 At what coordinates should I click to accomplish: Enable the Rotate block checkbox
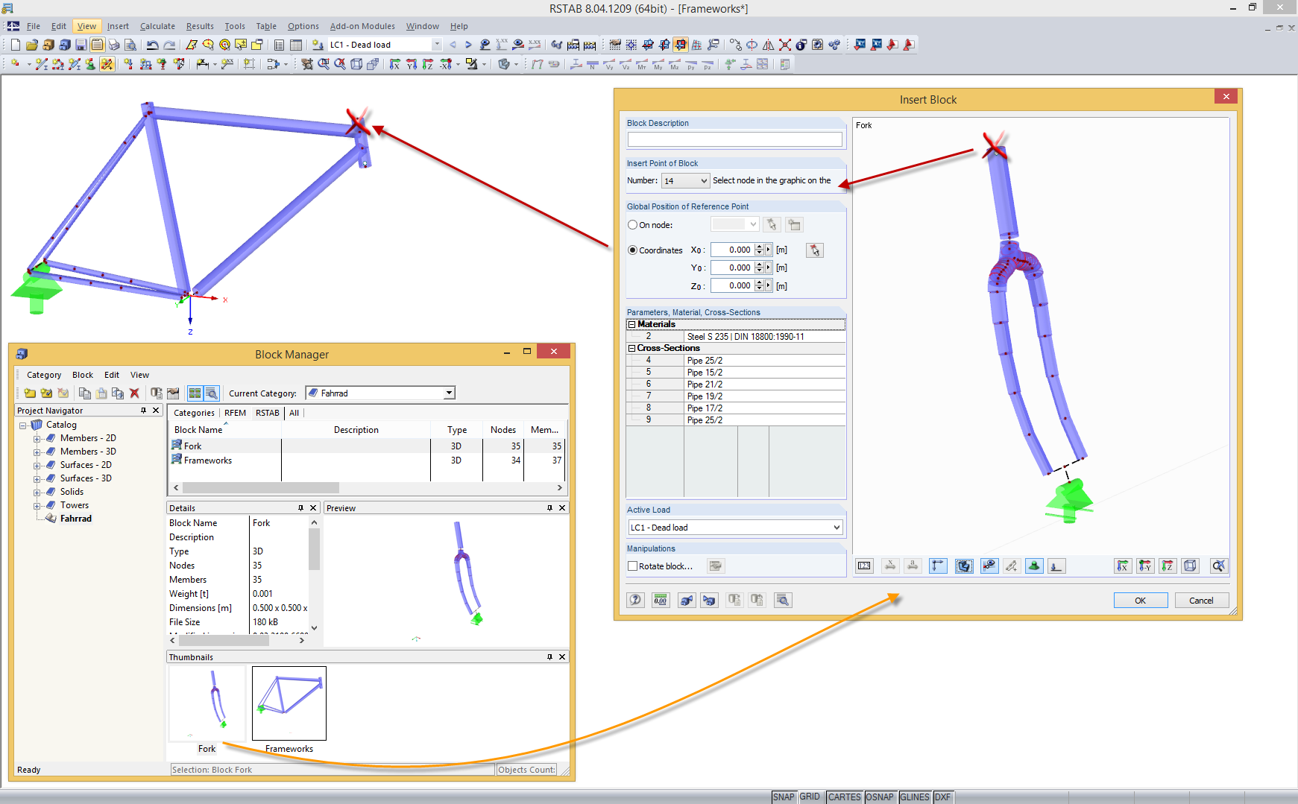632,566
